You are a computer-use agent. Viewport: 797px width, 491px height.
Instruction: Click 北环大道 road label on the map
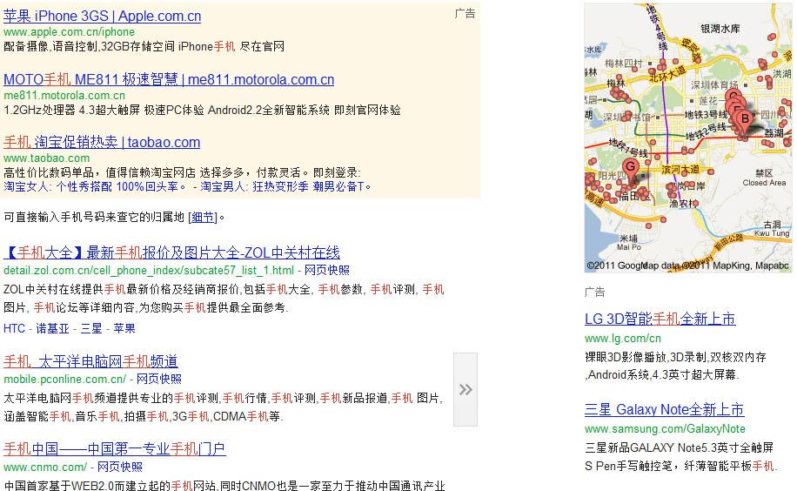tap(666, 75)
